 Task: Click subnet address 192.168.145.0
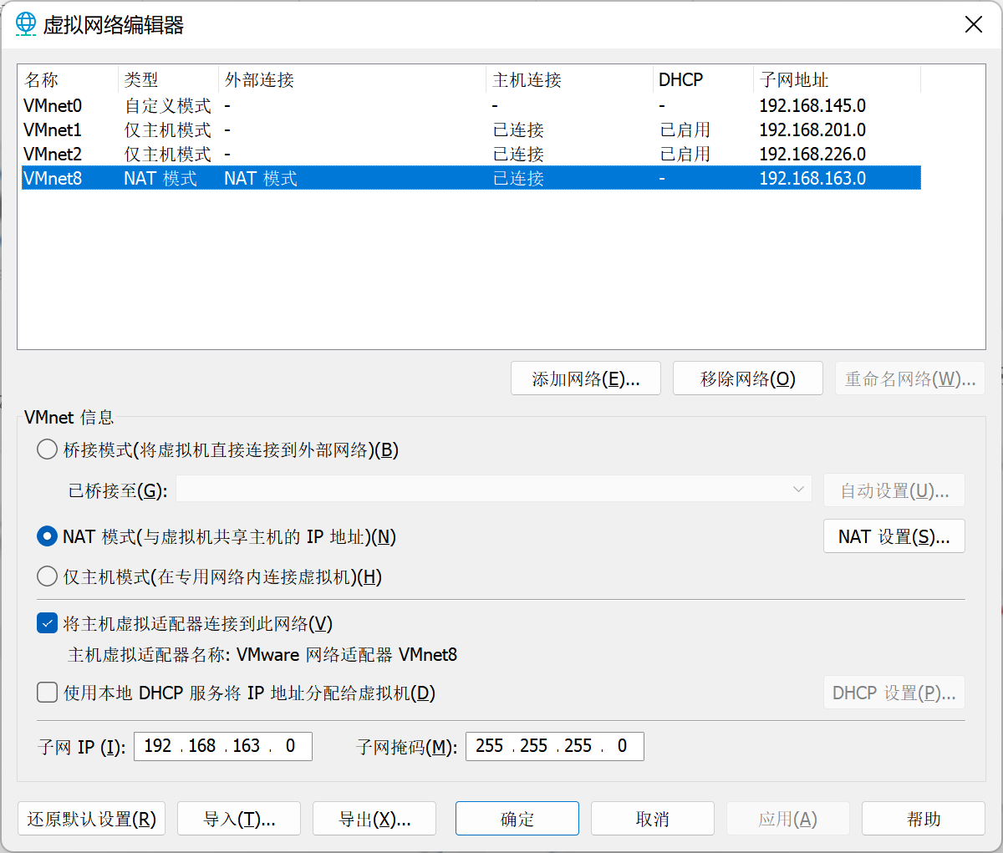(812, 106)
